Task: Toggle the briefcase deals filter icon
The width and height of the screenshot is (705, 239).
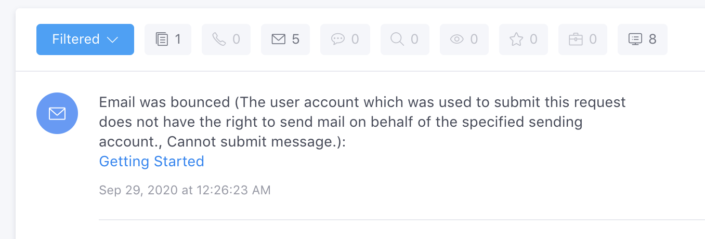Action: coord(575,39)
